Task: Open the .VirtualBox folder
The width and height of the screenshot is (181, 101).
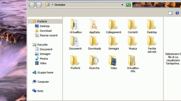Action: [75, 26]
